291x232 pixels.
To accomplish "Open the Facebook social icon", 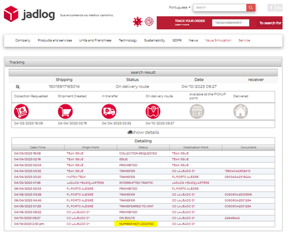I will (271, 8).
